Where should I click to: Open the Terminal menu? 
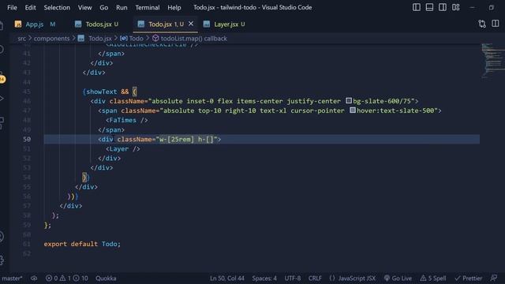[x=148, y=7]
